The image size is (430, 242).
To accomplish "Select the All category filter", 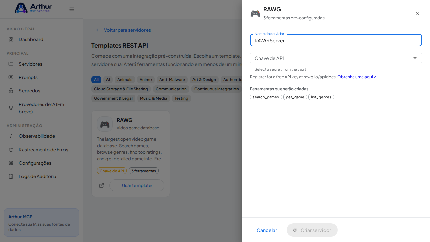I will point(96,80).
